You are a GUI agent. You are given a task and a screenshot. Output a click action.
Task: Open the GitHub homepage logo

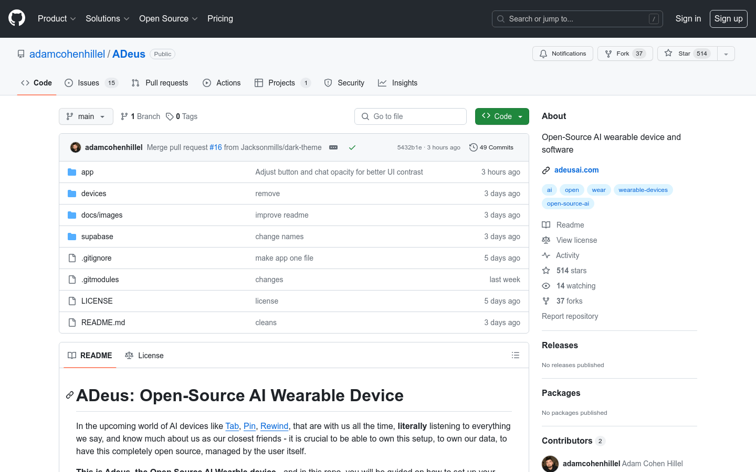tap(17, 18)
